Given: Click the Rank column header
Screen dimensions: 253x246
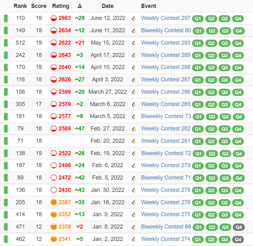Looking at the screenshot, I should [x=20, y=6].
